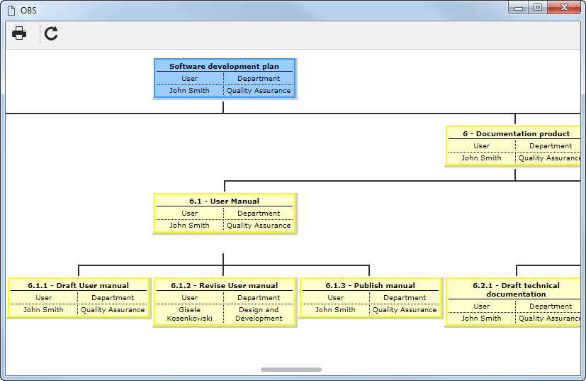The image size is (586, 381).
Task: Click John Smith under 6.1.1 Draft User manual
Action: coord(43,310)
